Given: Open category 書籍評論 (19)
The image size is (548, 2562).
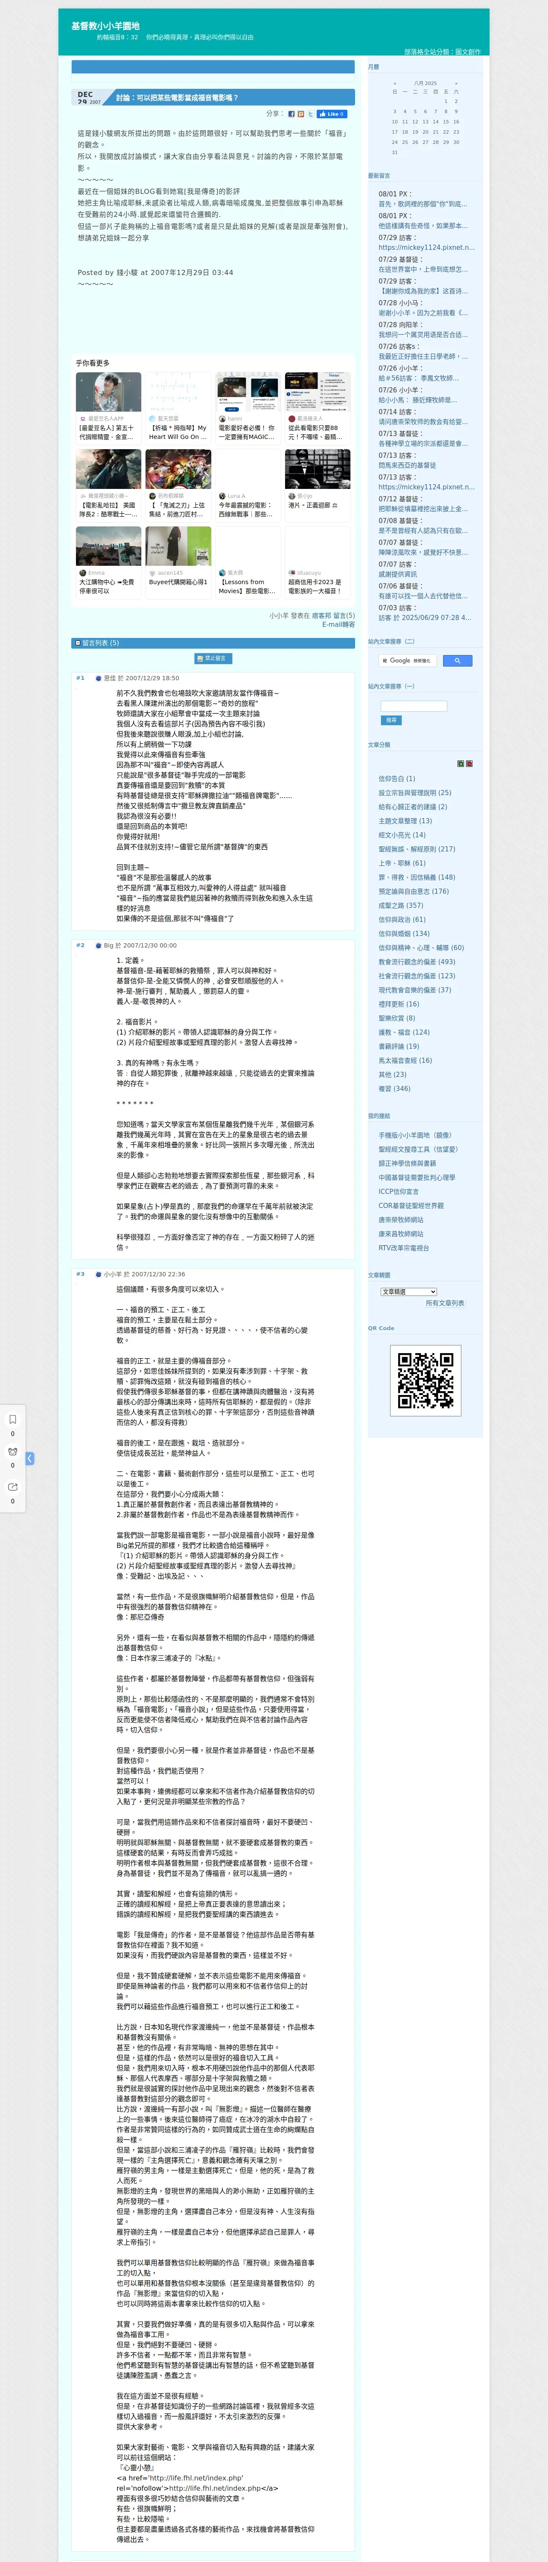Looking at the screenshot, I should click(x=399, y=1046).
